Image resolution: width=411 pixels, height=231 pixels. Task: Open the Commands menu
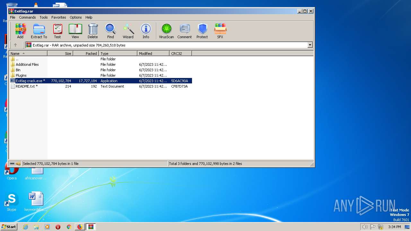[x=27, y=17]
